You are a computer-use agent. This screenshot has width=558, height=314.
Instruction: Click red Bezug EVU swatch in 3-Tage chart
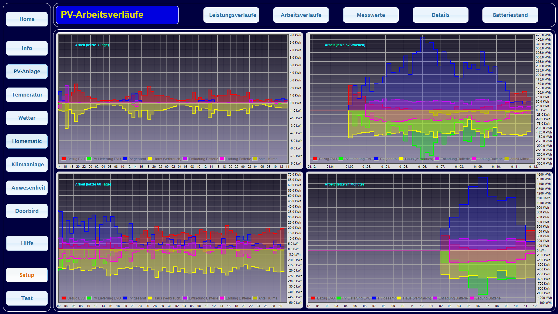[63, 159]
